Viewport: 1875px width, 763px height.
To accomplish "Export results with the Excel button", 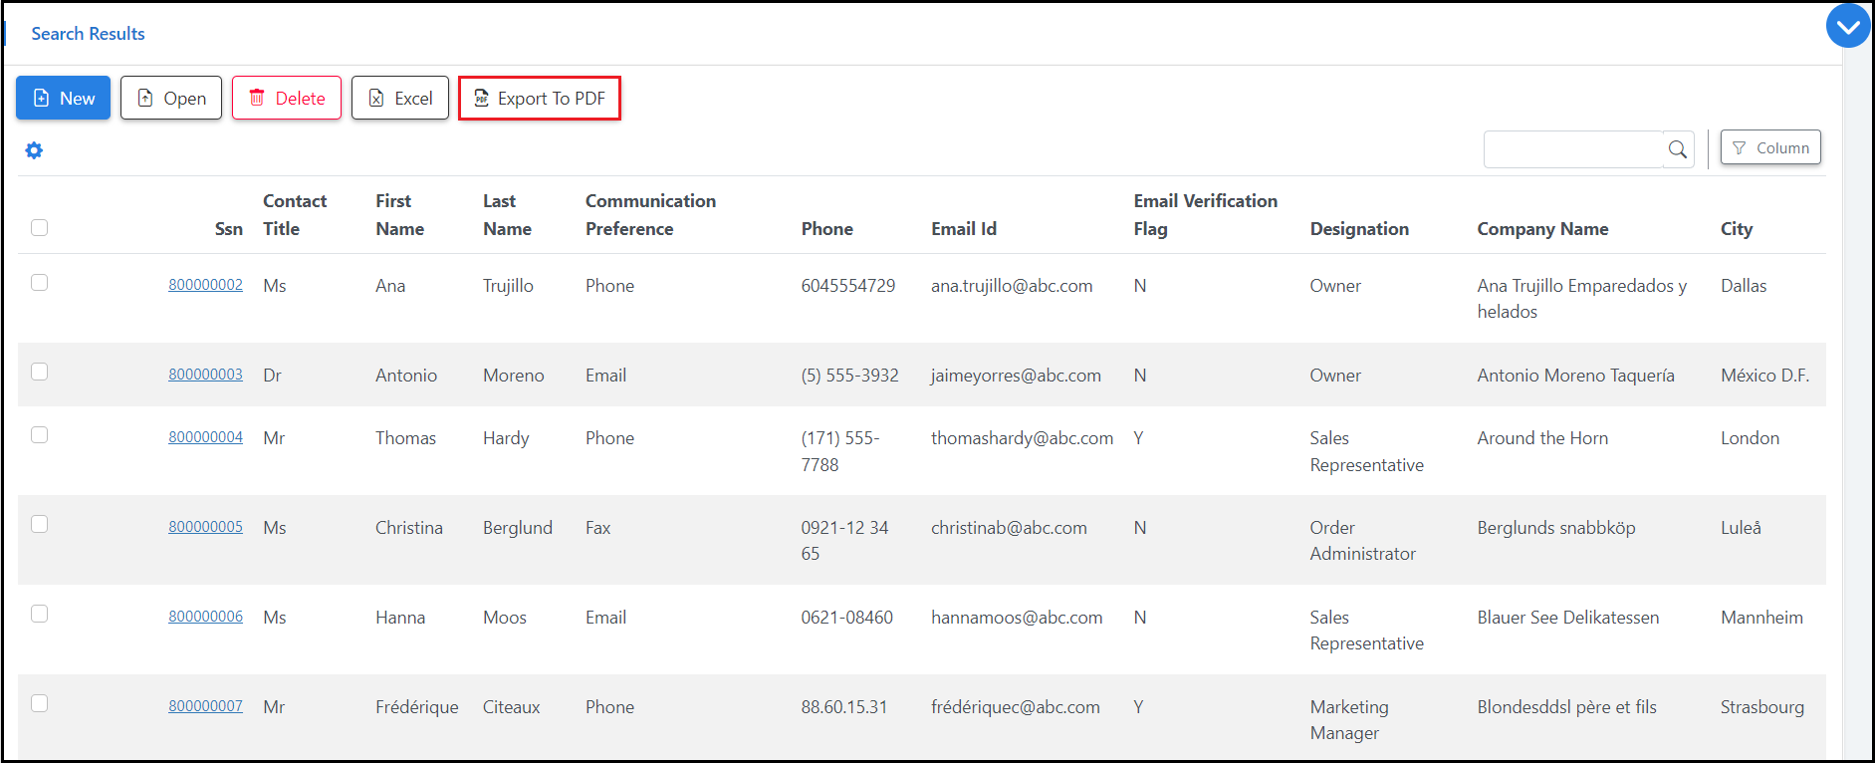I will click(x=400, y=98).
